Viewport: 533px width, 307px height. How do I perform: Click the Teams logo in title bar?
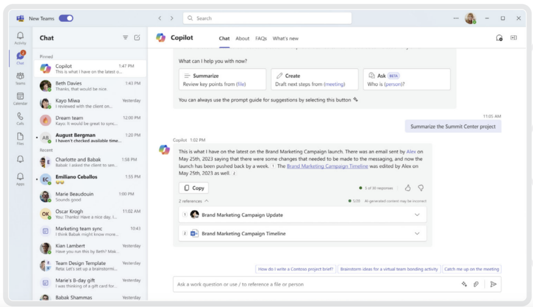tap(20, 18)
